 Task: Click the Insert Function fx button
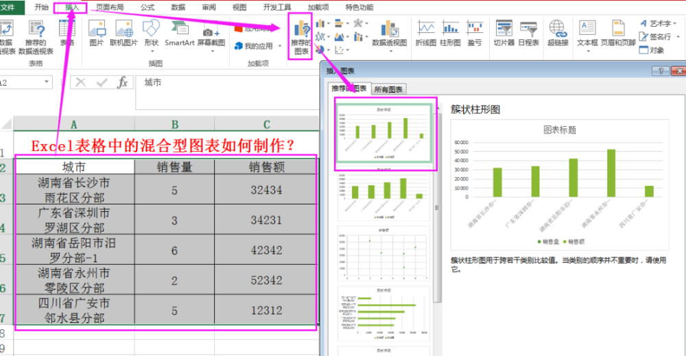tap(122, 82)
